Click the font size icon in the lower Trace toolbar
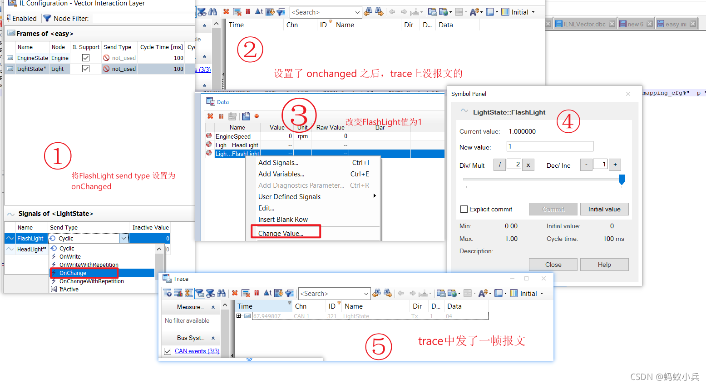 click(483, 293)
